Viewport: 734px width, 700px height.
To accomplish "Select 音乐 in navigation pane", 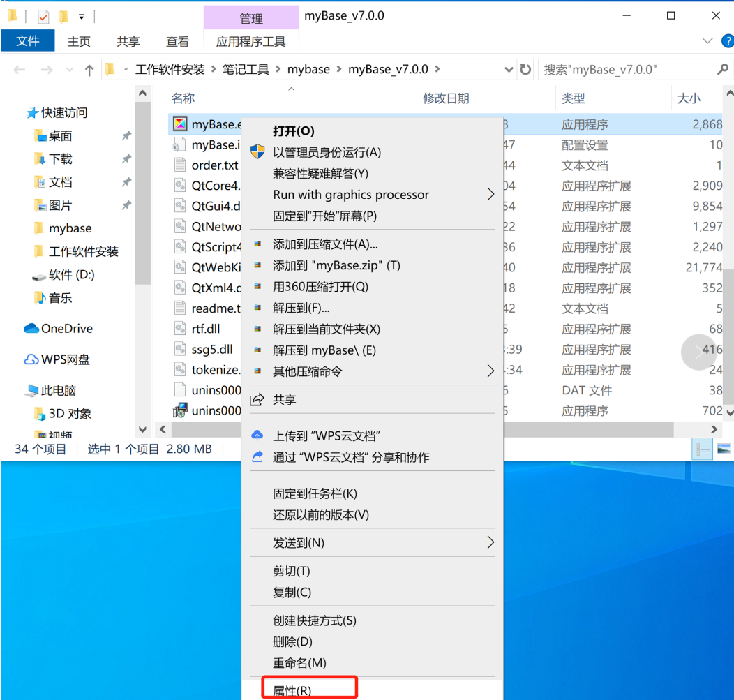I will [60, 298].
